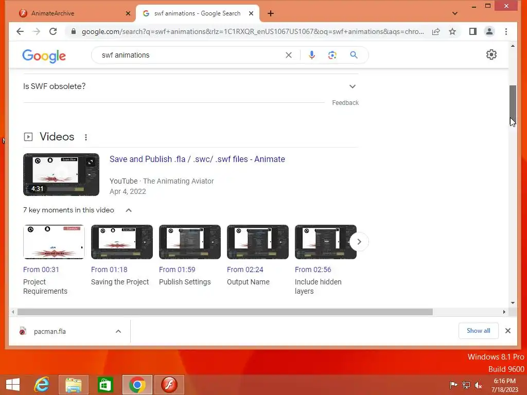Viewport: 527px width, 395px height.
Task: Close the AnimateArchive tab
Action: (x=128, y=13)
